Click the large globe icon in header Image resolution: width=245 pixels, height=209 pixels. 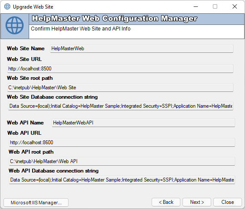click(x=15, y=25)
